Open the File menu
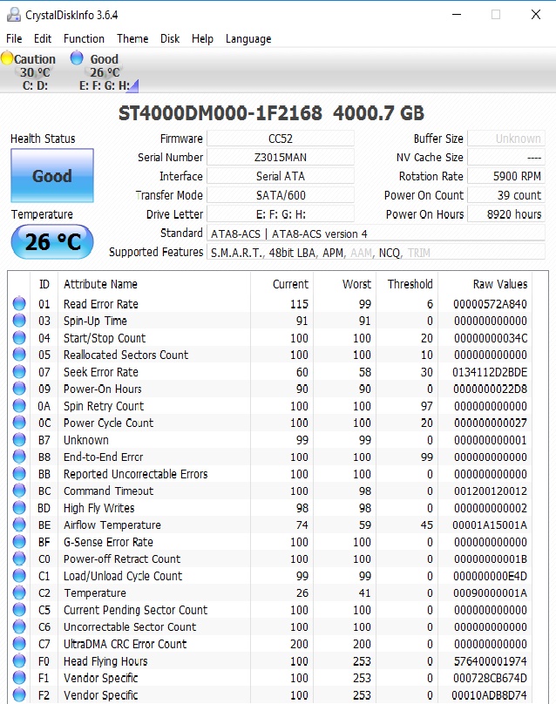 click(14, 38)
